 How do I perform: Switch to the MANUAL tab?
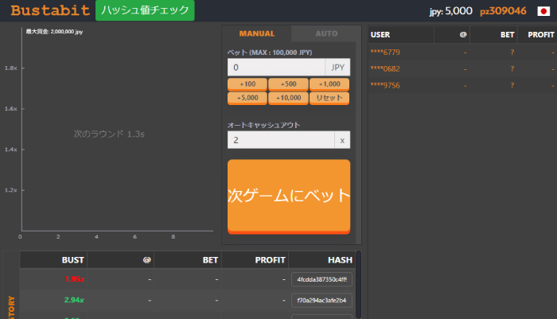coord(256,34)
